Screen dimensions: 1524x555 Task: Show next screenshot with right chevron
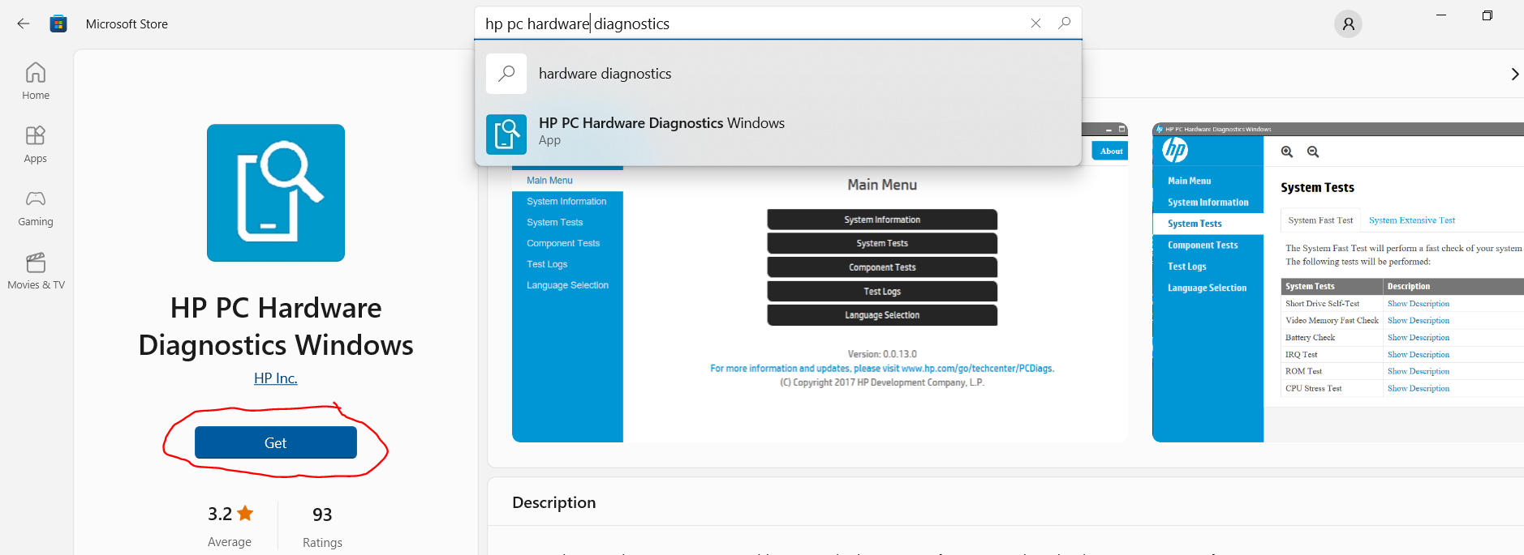[1514, 74]
